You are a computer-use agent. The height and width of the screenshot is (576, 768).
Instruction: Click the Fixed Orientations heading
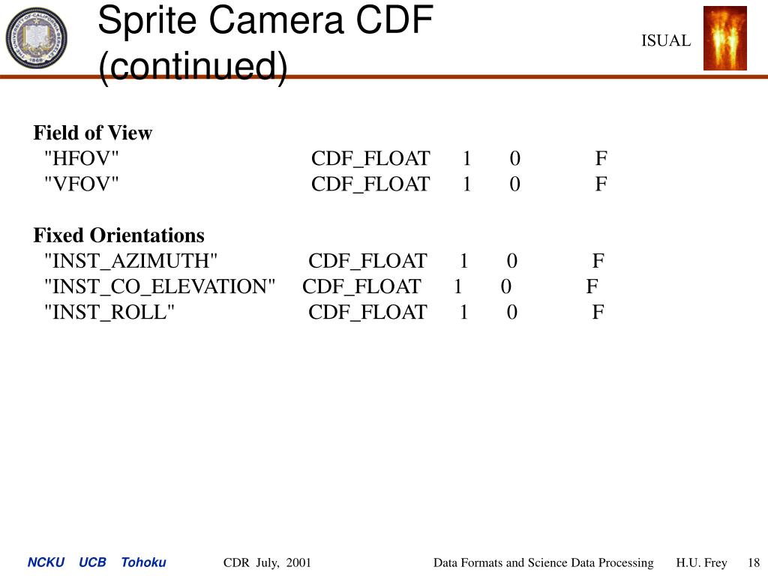[x=119, y=235]
